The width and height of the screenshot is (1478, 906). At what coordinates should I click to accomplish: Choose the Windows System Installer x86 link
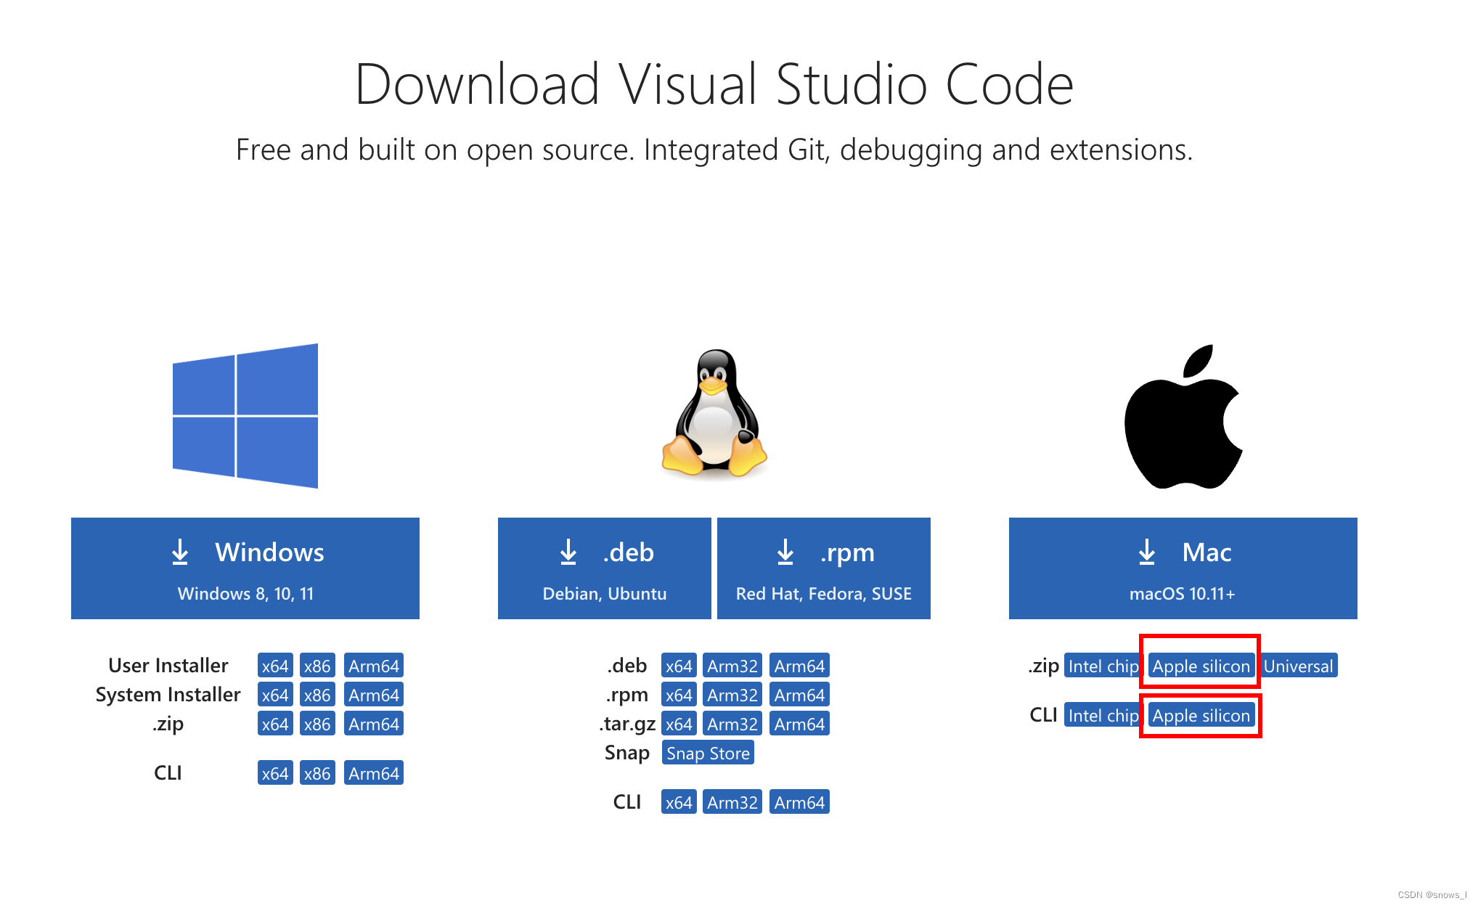[317, 695]
